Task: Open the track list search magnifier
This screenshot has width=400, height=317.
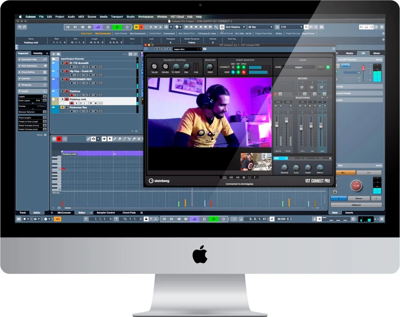Action: point(135,54)
